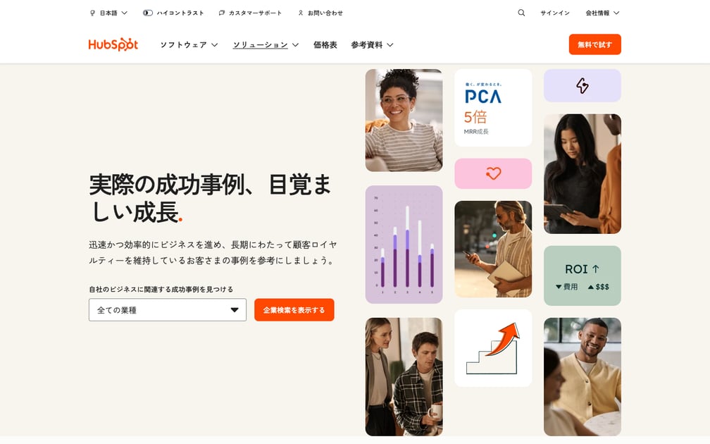
Task: Click the HubSpot logo
Action: tap(113, 44)
